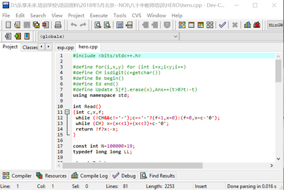
Task: Click the Debug checkmark toolbar icon
Action: coord(222,25)
